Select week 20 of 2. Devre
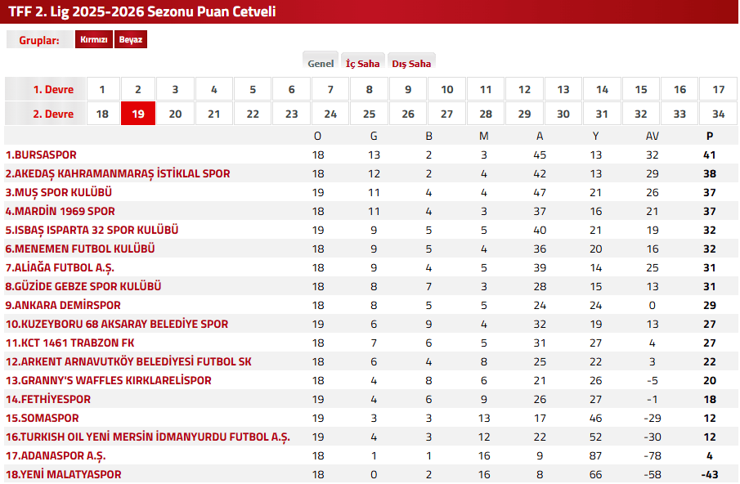Screen dimensions: 740x484 click(x=175, y=113)
